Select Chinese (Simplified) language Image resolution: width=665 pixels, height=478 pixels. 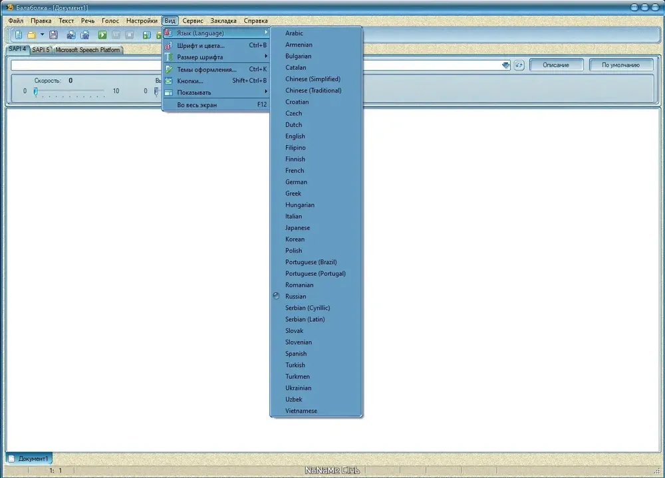tap(316, 78)
